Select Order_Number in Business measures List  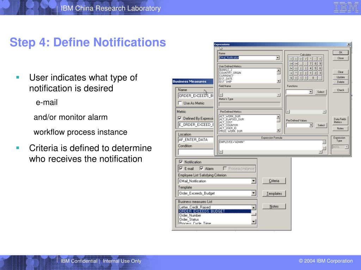point(190,216)
